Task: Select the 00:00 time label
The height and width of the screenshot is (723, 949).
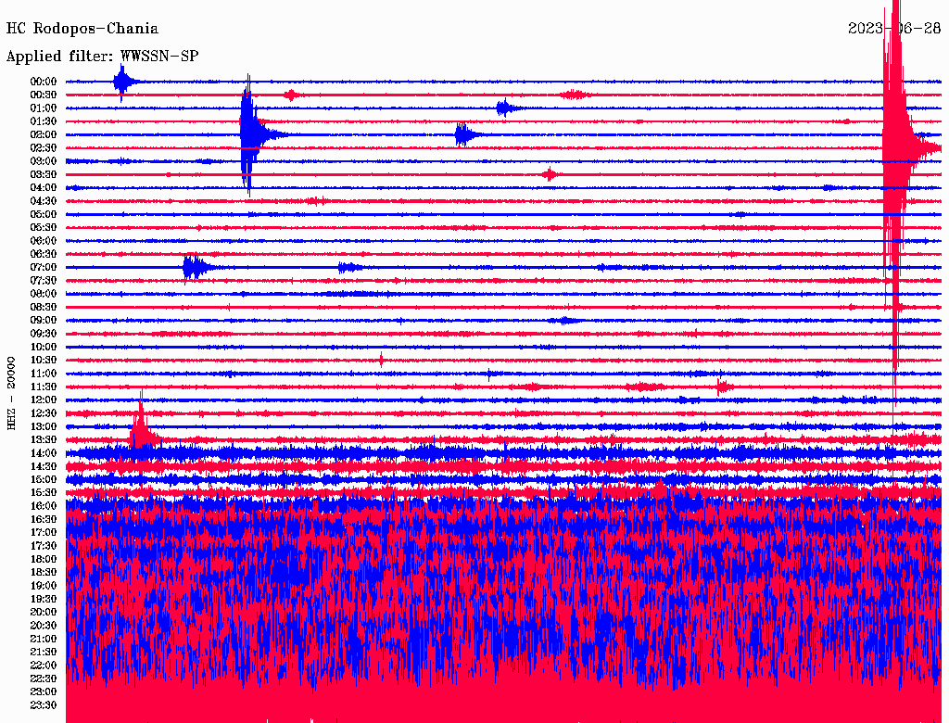Action: pos(44,82)
